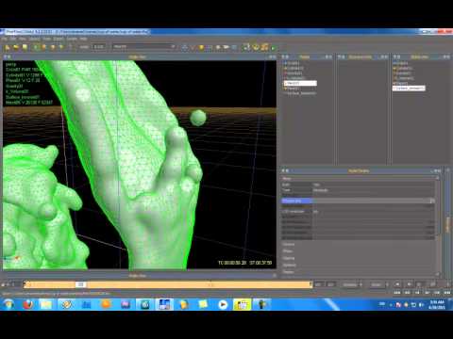The width and height of the screenshot is (453, 339).
Task: Open the media player play icon on taskbar
Action: (x=223, y=304)
